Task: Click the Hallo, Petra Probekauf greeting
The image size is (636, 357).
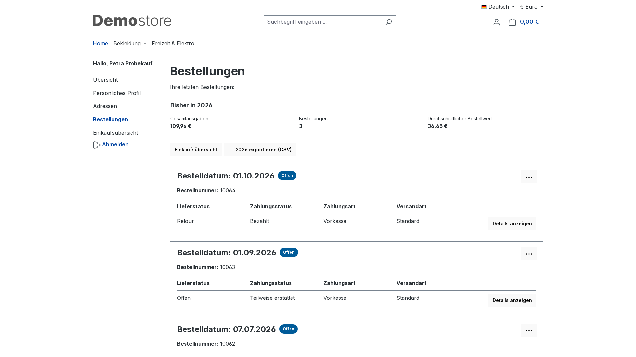Action: pyautogui.click(x=123, y=63)
